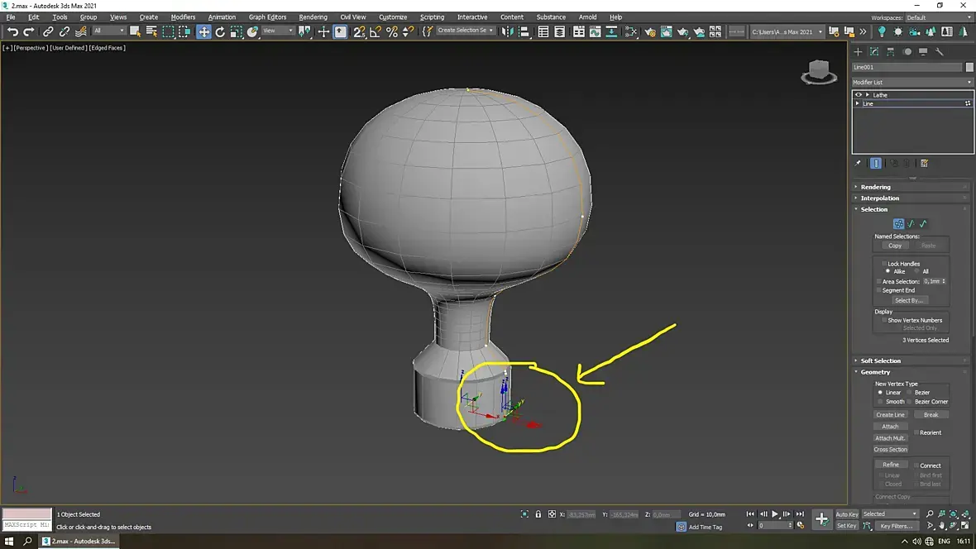Screen dimensions: 976x549
Task: Toggle Angle Snap
Action: [x=376, y=31]
